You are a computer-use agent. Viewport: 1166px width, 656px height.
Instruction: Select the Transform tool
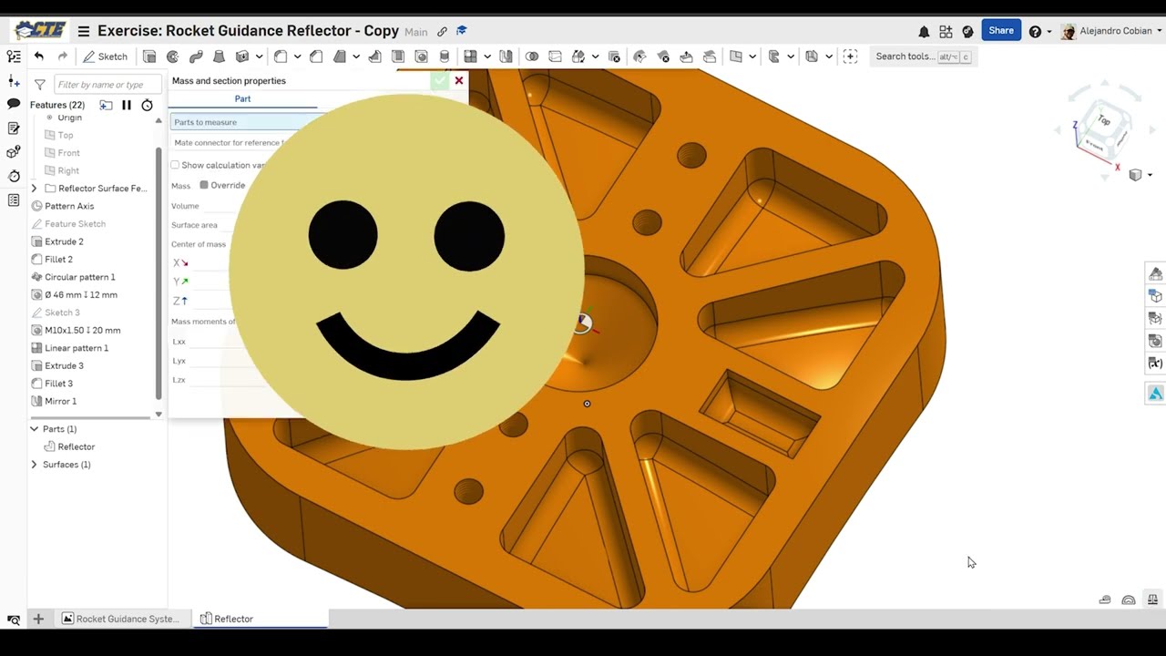pos(578,56)
